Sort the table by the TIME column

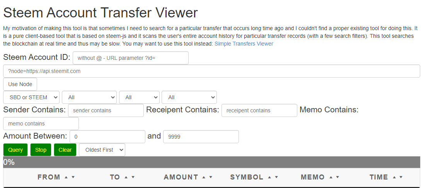(x=379, y=177)
